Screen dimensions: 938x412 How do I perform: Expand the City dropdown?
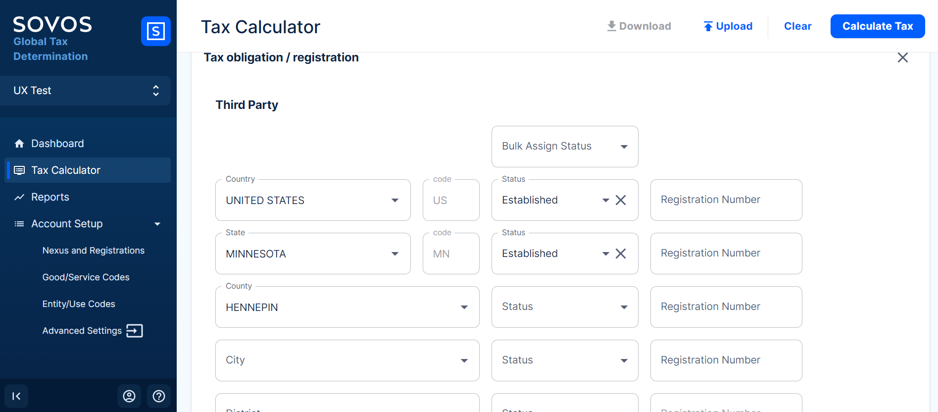pos(346,360)
